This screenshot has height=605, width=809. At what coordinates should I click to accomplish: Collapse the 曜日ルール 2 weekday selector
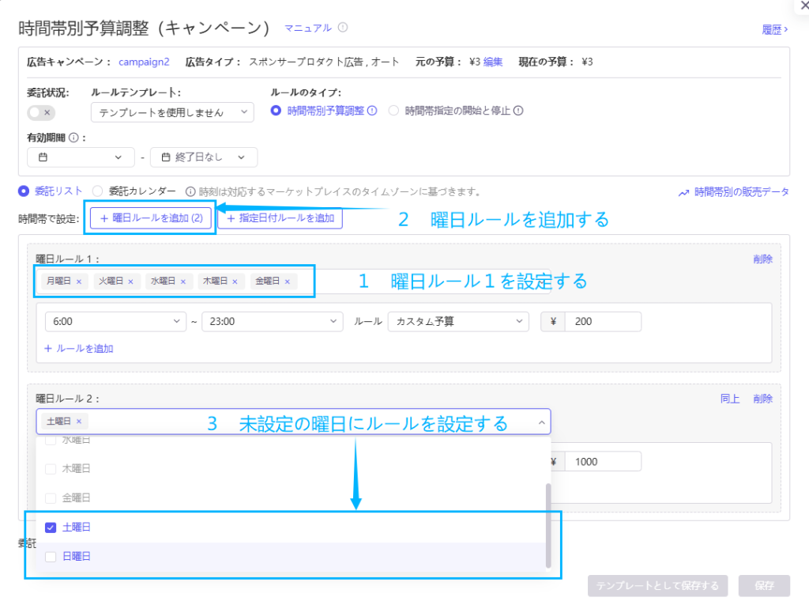(x=541, y=422)
